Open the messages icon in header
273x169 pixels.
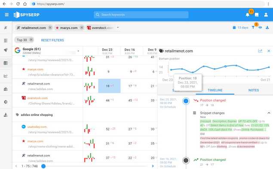[x=257, y=15]
